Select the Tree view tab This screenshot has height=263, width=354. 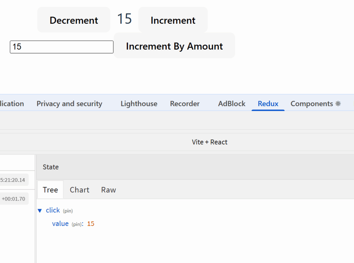(50, 190)
